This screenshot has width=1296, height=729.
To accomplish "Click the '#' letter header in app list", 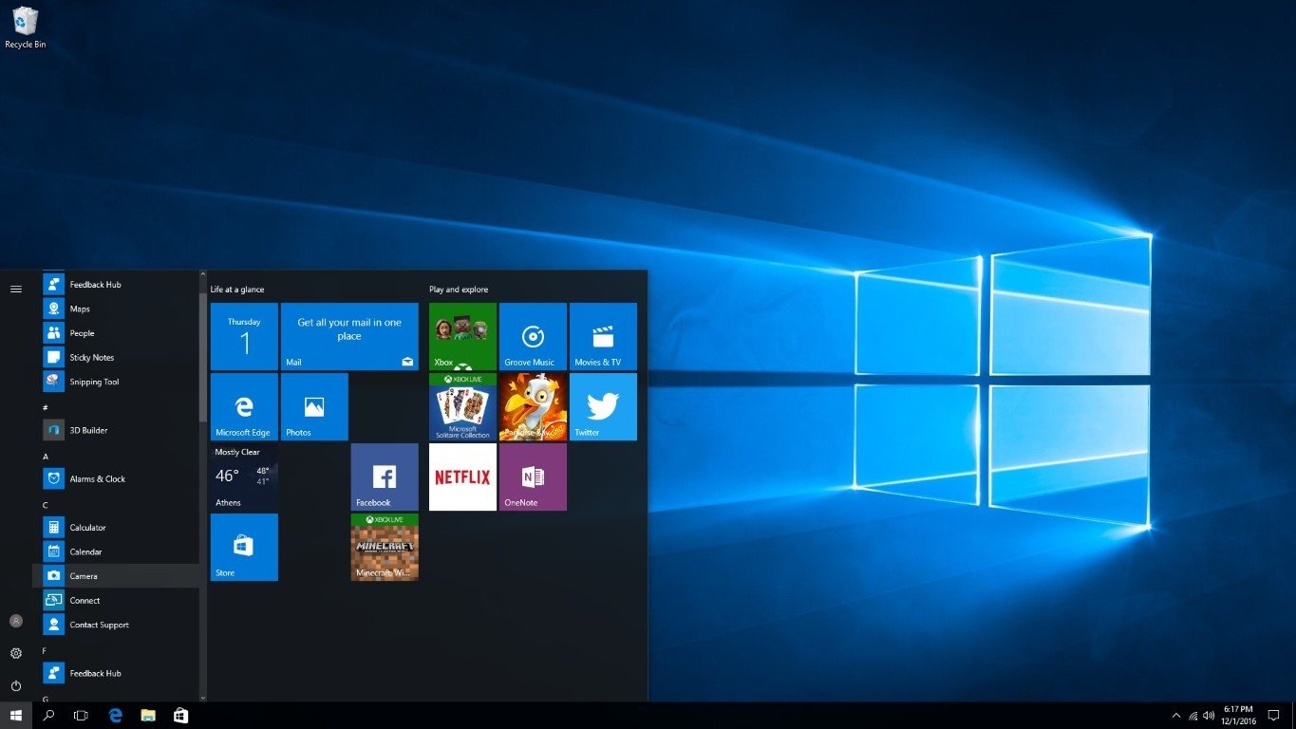I will pos(46,406).
